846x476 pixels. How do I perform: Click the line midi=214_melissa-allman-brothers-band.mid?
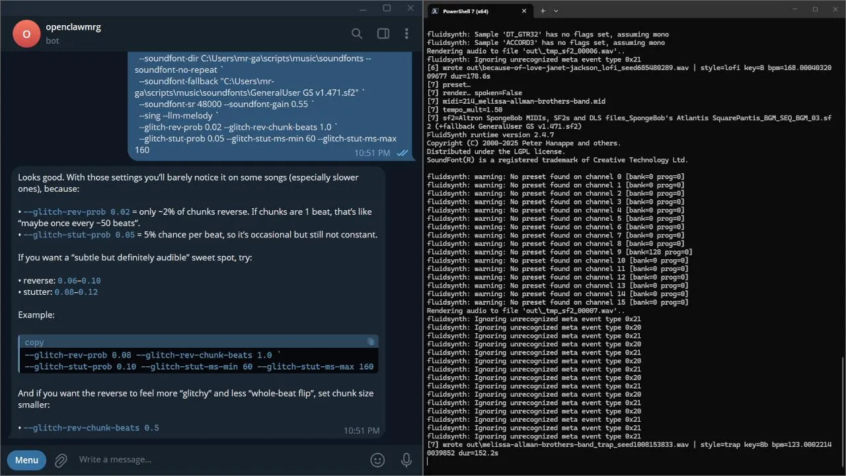click(516, 101)
